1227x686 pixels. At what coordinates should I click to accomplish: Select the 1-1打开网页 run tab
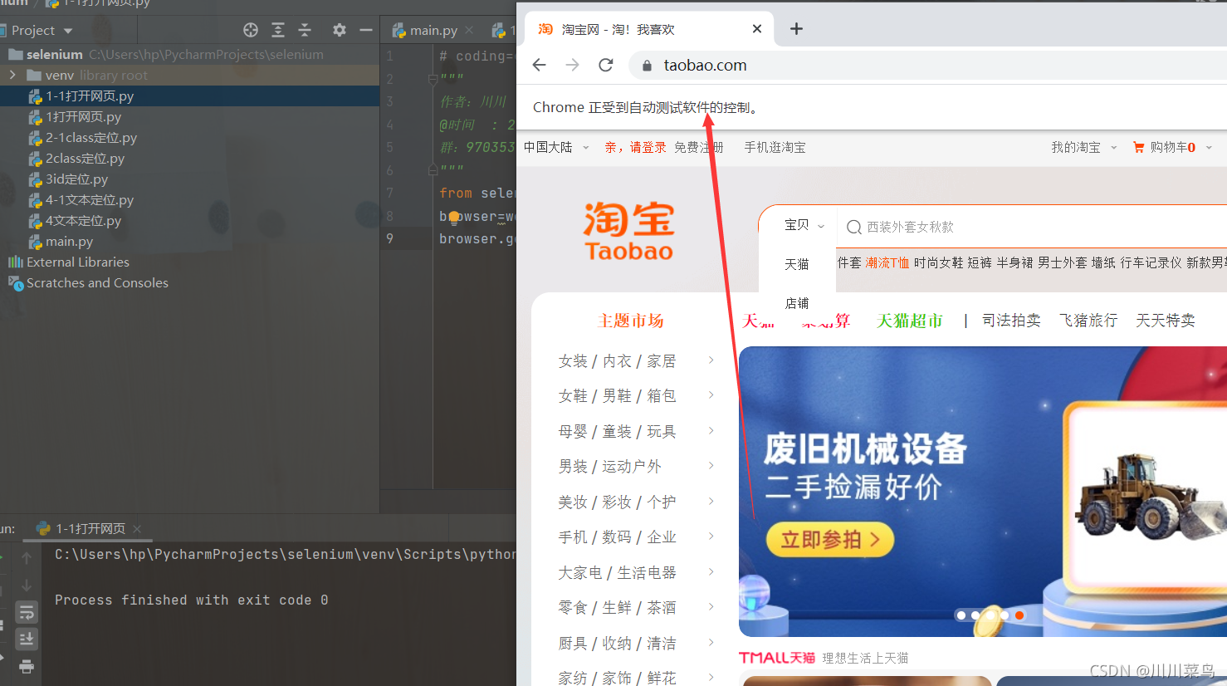coord(90,528)
